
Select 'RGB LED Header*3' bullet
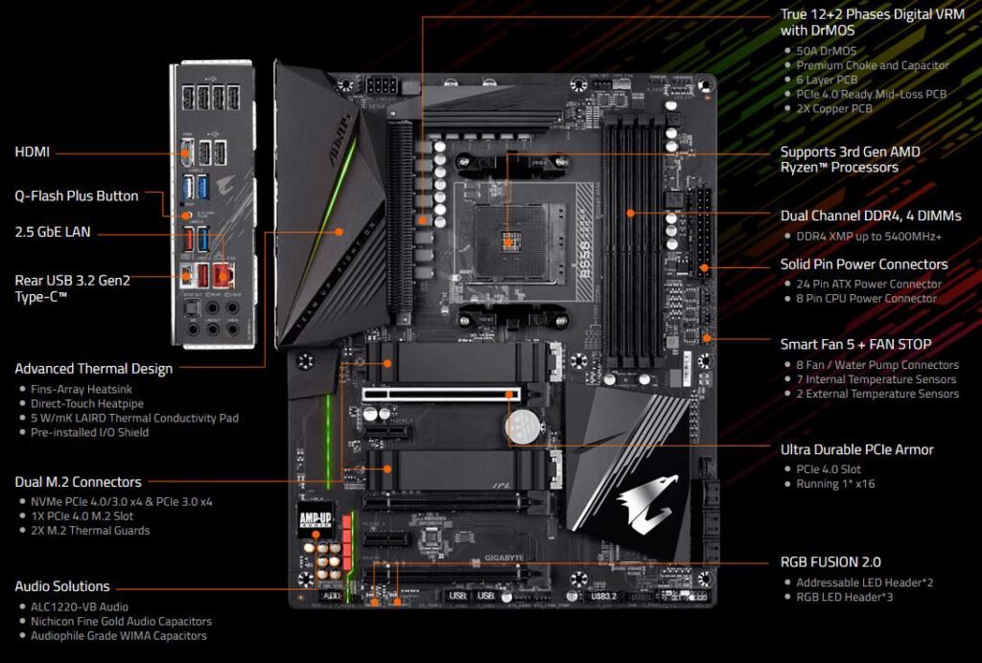click(x=844, y=597)
